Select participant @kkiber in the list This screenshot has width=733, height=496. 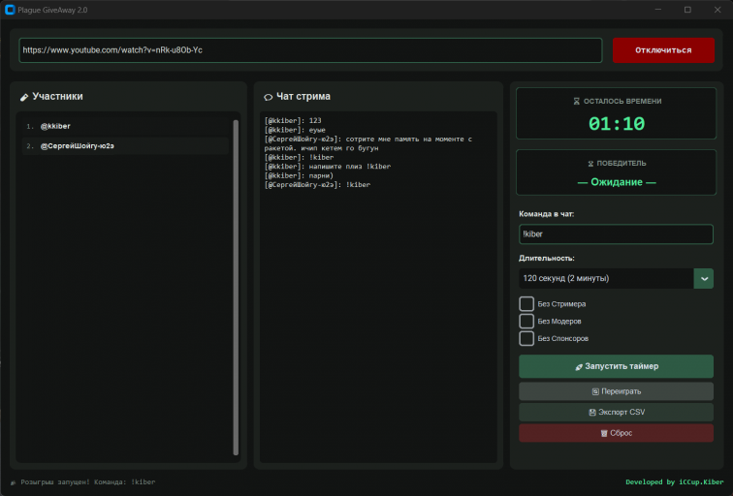(125, 126)
